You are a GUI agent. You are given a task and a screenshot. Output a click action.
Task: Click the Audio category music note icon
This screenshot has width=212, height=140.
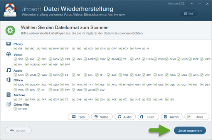coord(8,70)
